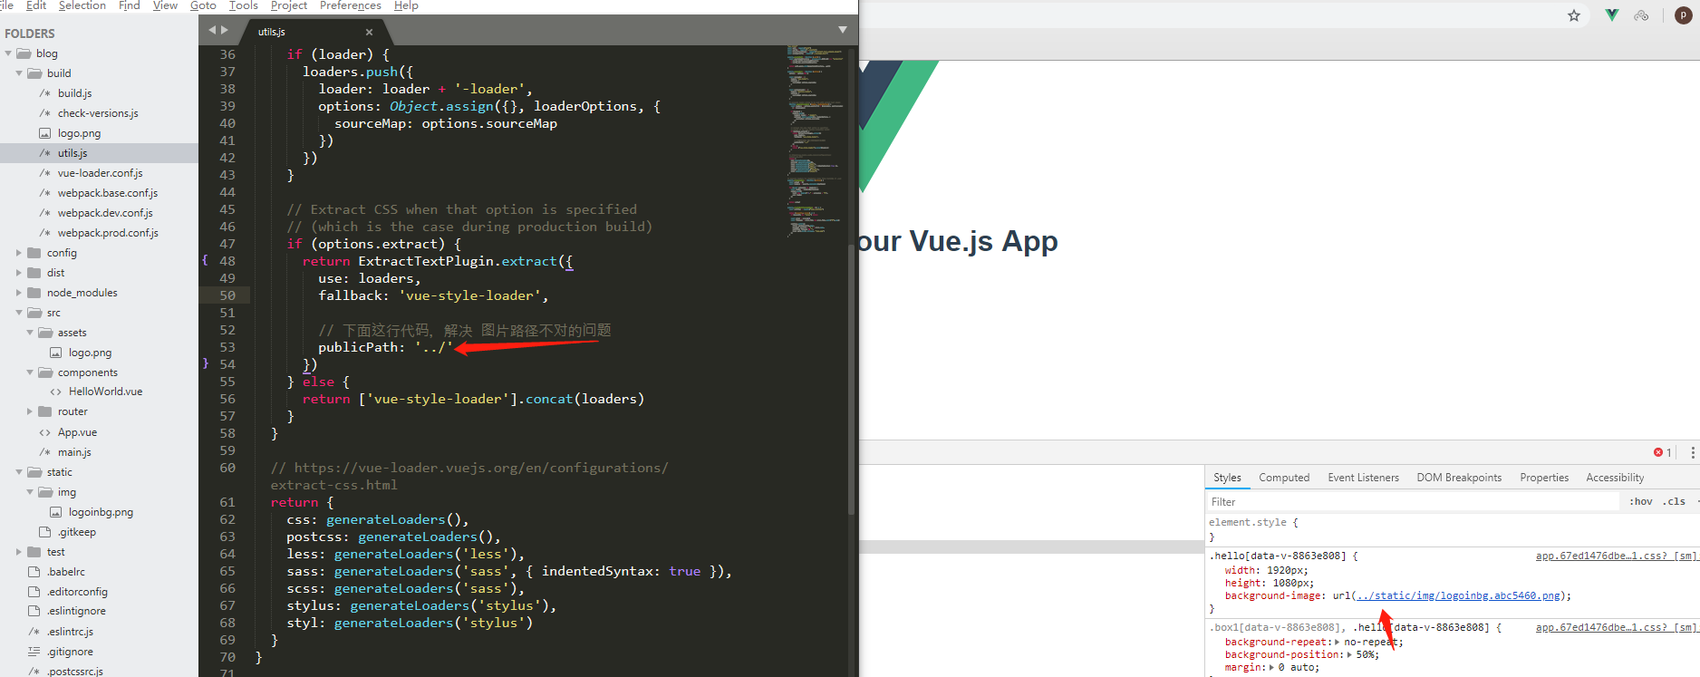Expand the config folder
This screenshot has width=1700, height=677.
[19, 253]
